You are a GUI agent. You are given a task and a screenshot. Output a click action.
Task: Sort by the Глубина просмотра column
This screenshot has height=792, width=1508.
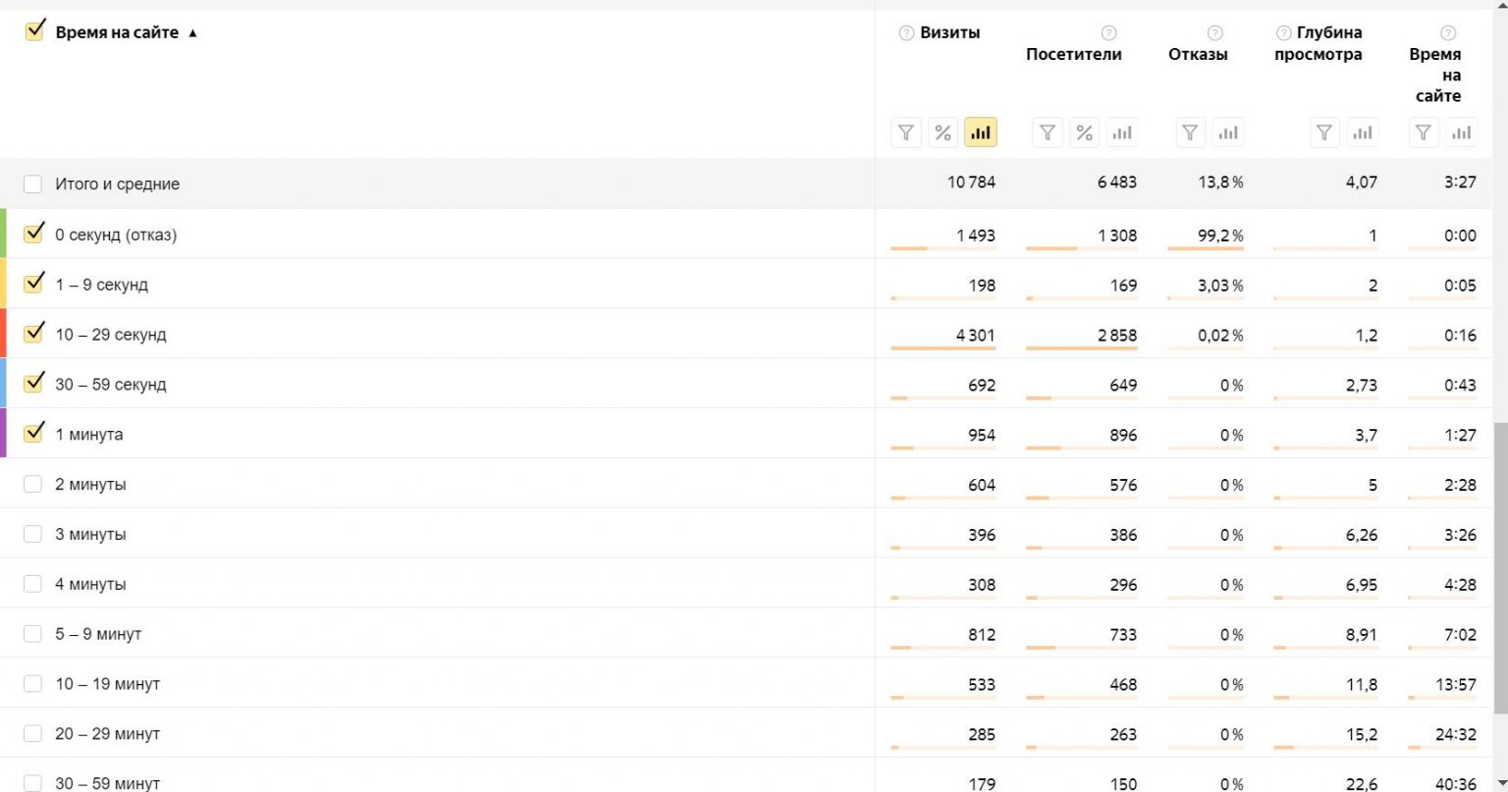(x=1319, y=44)
